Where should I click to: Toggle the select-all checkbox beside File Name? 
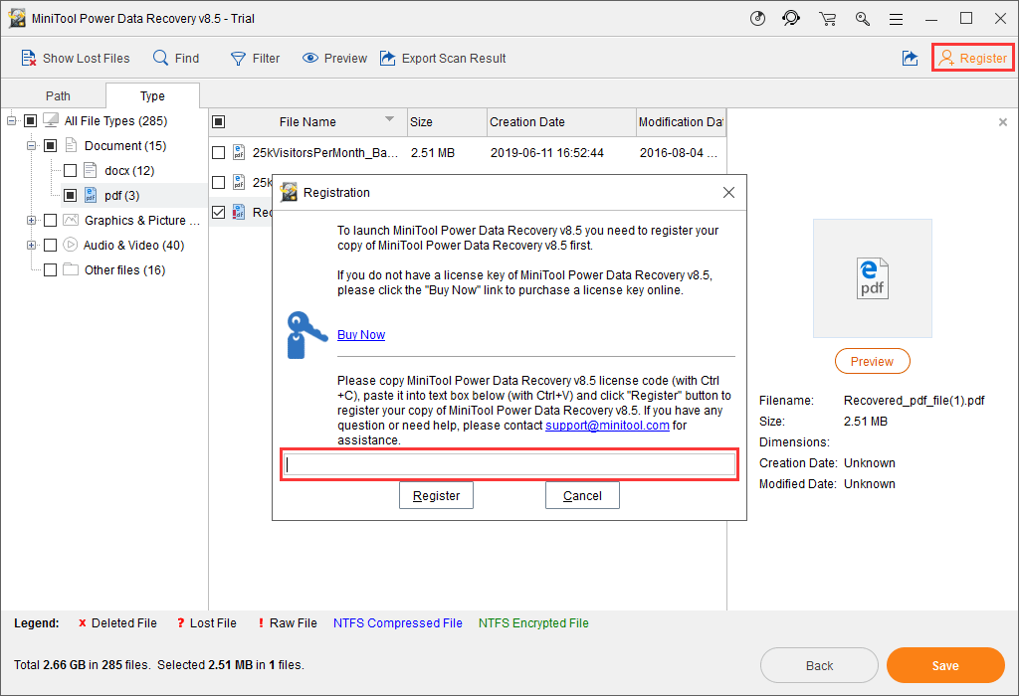(x=219, y=122)
